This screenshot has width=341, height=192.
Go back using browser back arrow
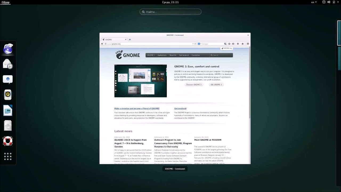(102, 44)
